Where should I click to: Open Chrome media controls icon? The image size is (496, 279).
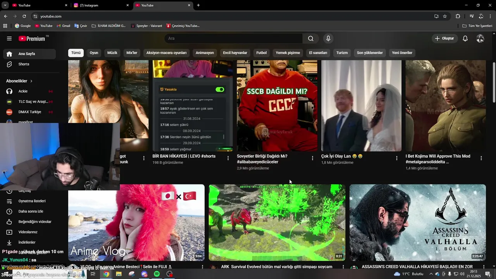[x=472, y=16]
